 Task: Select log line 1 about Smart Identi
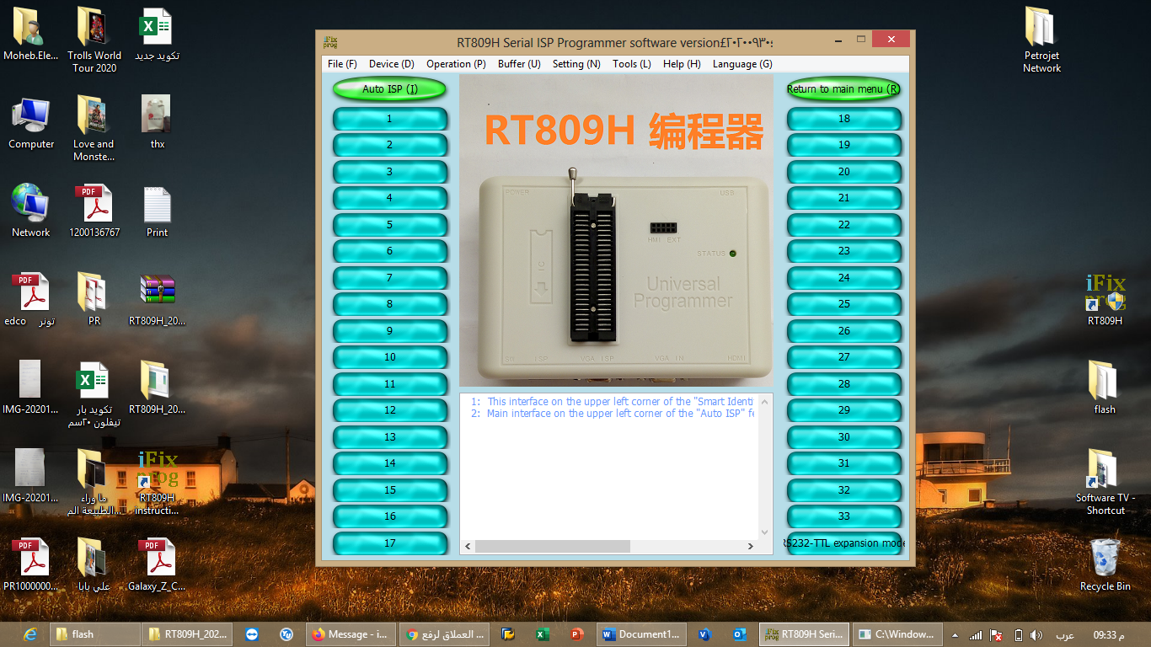pos(612,402)
